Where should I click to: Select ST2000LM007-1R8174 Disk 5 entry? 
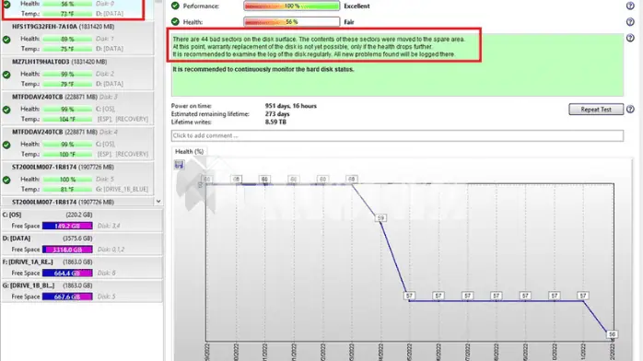click(x=78, y=179)
